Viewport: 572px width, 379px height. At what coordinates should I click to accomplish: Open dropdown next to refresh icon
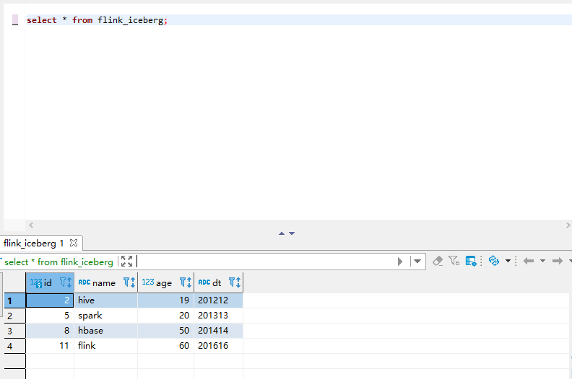pyautogui.click(x=508, y=262)
